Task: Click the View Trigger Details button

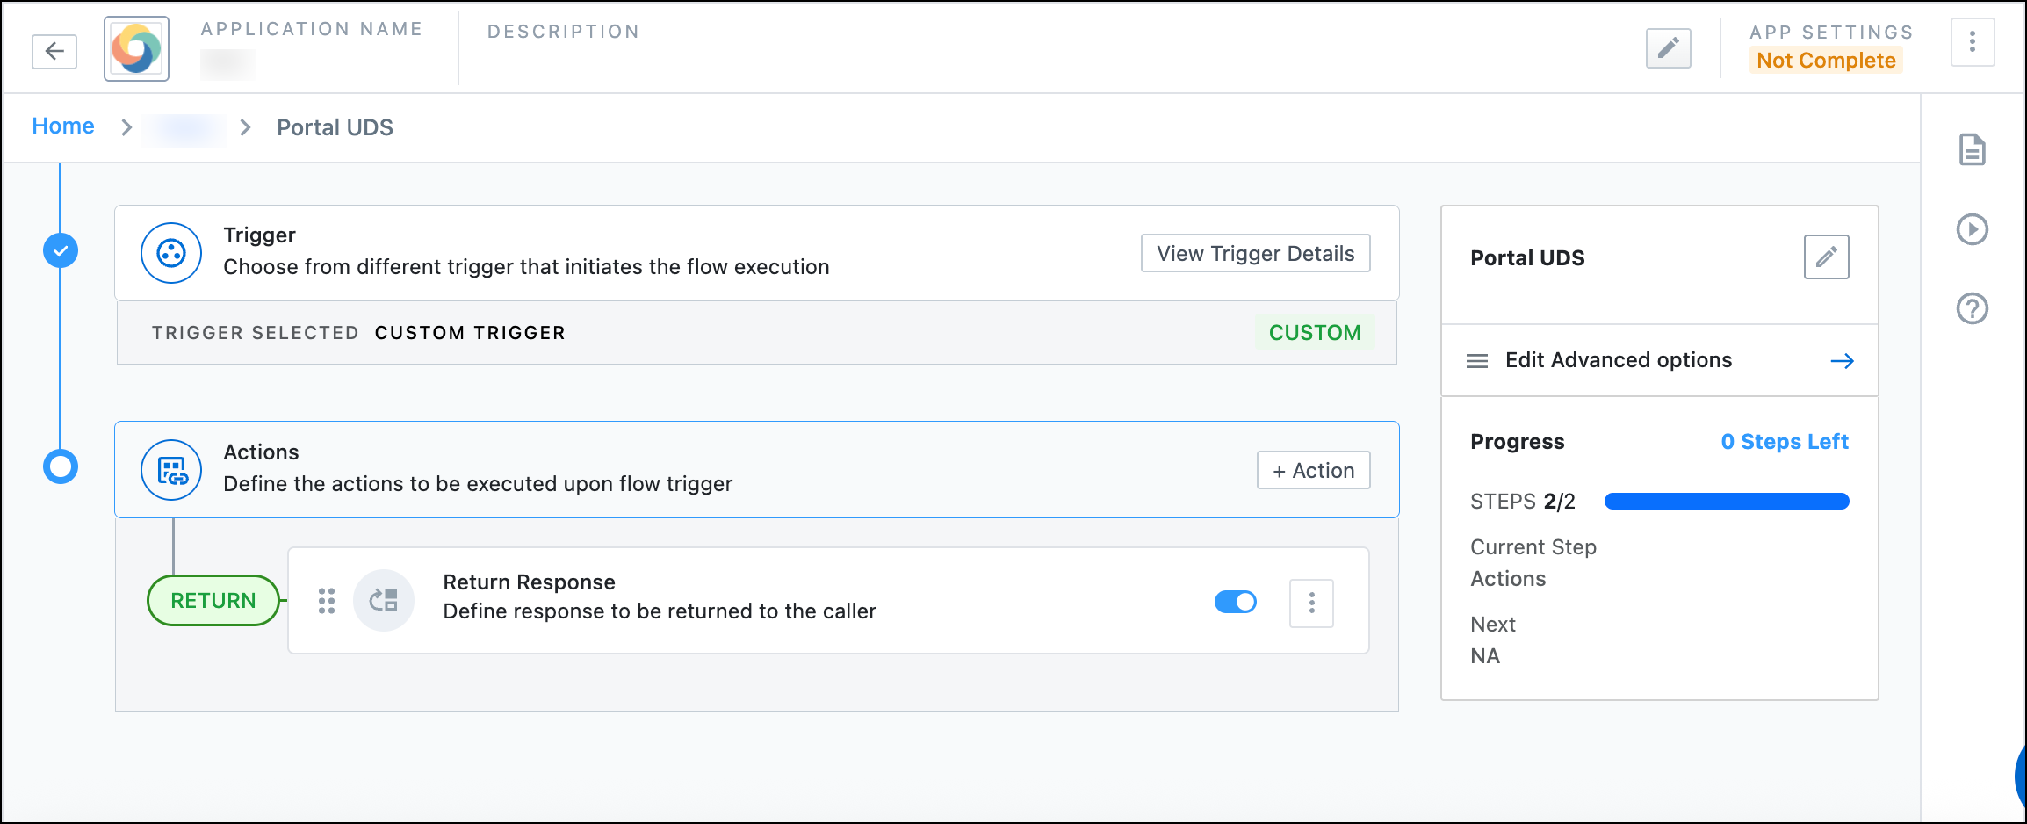Action: point(1254,253)
